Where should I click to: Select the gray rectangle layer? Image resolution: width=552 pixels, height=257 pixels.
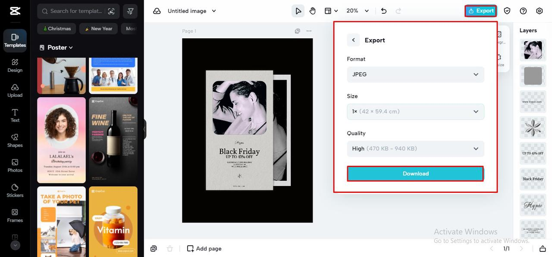[533, 76]
